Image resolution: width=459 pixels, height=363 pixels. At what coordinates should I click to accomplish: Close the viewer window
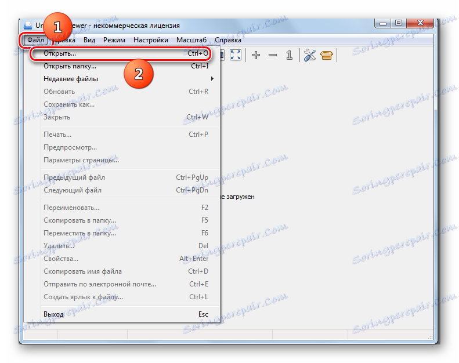[x=420, y=23]
